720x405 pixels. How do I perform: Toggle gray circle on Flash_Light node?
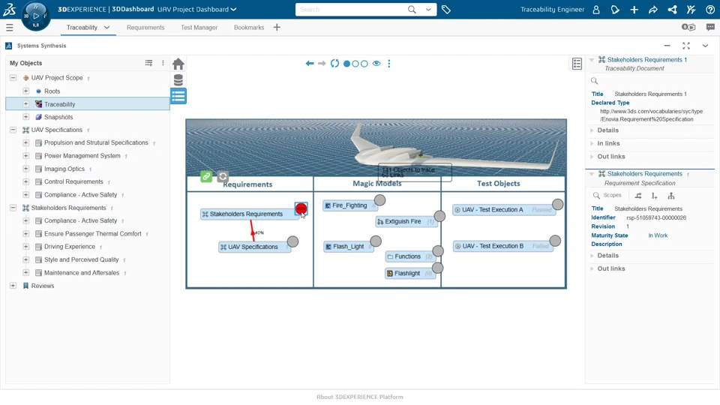pyautogui.click(x=376, y=241)
